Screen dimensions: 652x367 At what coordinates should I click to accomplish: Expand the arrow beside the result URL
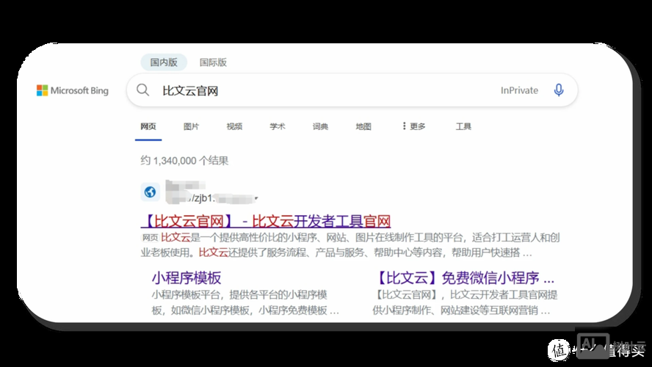[x=256, y=198]
